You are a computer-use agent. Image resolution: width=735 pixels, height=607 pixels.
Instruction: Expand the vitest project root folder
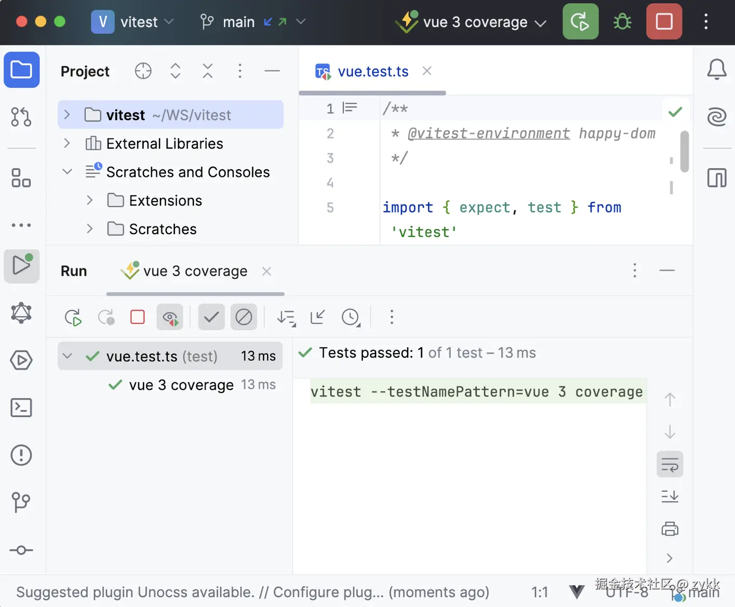tap(67, 115)
